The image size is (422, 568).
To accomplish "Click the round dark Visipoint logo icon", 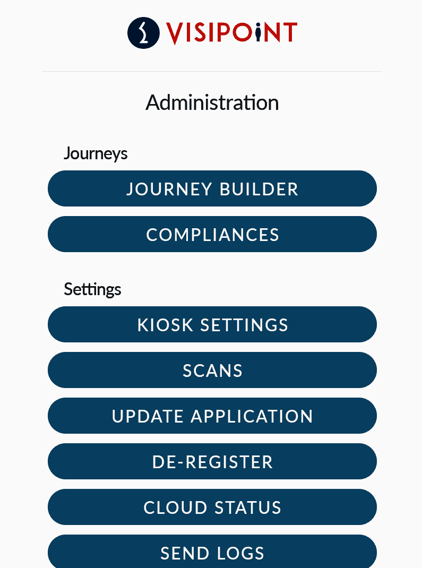I will [143, 33].
